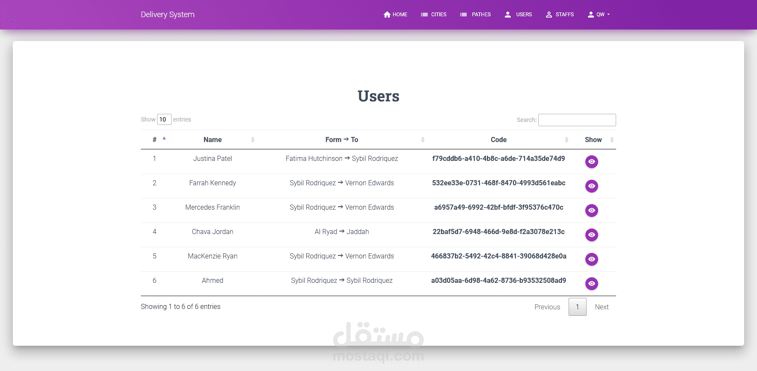This screenshot has height=371, width=757.
Task: Expand the QW account dropdown
Action: pyautogui.click(x=599, y=15)
